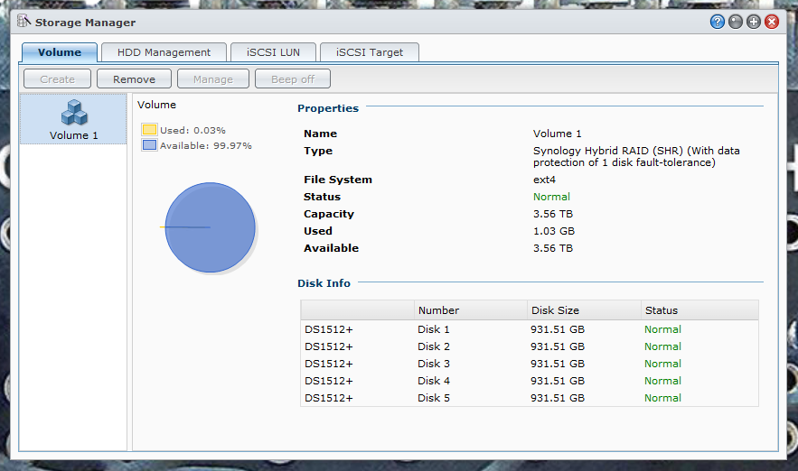798x471 pixels.
Task: Select the Disk 3 row cell
Action: point(434,364)
